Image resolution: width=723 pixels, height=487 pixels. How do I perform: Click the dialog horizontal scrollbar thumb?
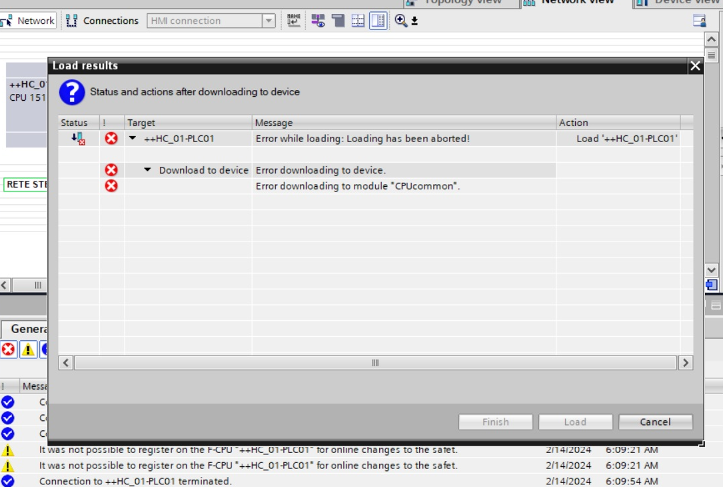coord(375,363)
